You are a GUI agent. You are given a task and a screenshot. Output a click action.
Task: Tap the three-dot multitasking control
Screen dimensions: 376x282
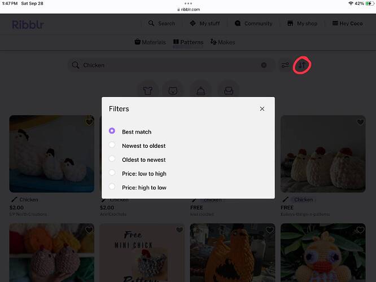pos(188,3)
